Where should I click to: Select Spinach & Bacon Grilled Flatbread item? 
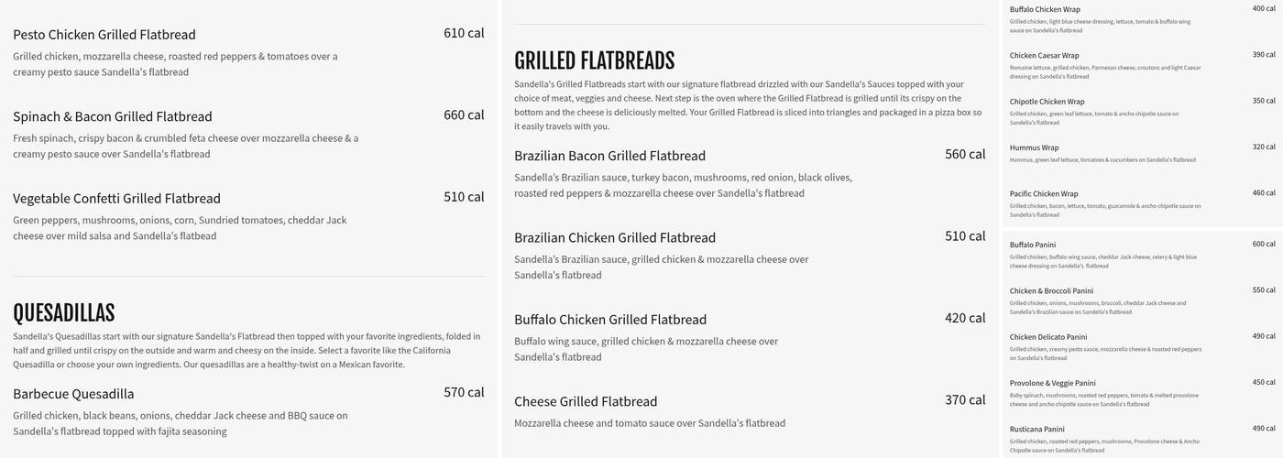(x=113, y=116)
